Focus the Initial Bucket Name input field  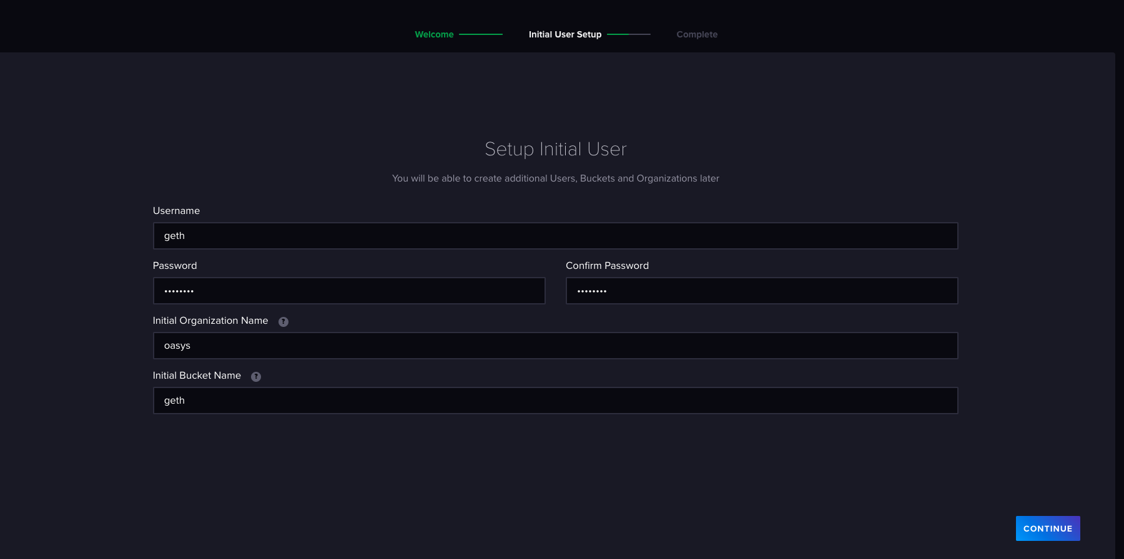tap(555, 401)
